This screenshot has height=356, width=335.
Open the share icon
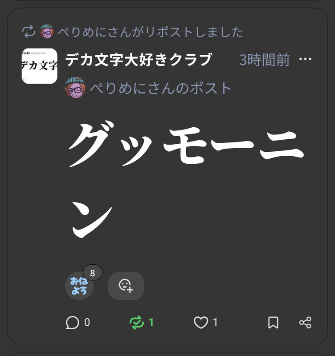(x=305, y=322)
